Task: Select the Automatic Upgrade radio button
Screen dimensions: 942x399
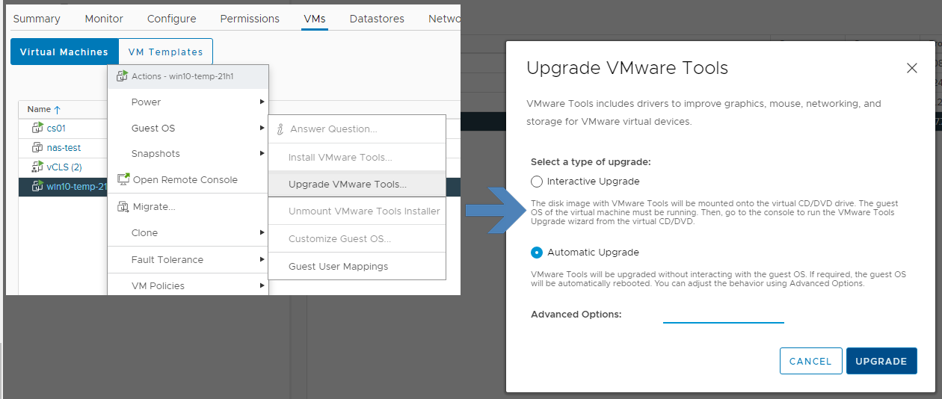Action: [x=536, y=253]
